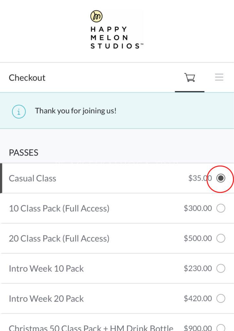Click the Checkout heading text

pos(27,78)
